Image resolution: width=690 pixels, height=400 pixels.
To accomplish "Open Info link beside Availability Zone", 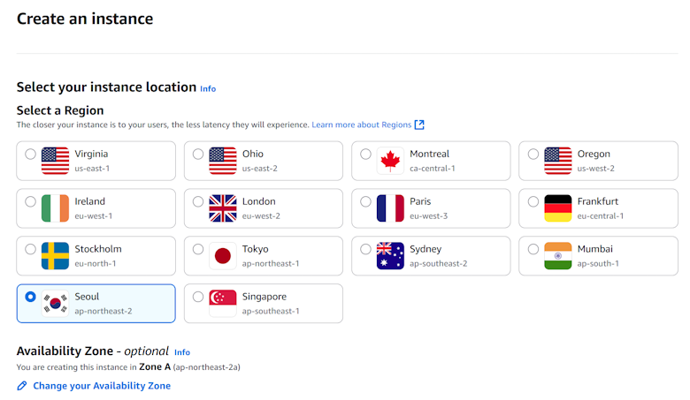I will click(x=182, y=352).
